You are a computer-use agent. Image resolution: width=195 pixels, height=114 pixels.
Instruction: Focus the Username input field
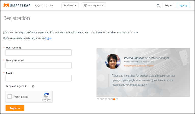point(38,52)
